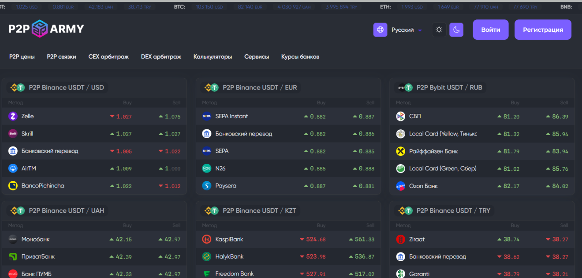Click the Монобанк icon
The height and width of the screenshot is (278, 582).
pyautogui.click(x=13, y=239)
